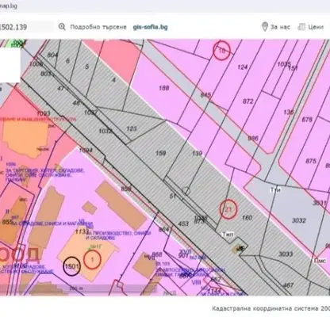This screenshot has height=317, width=330.
Task: Select parcel 123 on the map
Action: [x=132, y=128]
